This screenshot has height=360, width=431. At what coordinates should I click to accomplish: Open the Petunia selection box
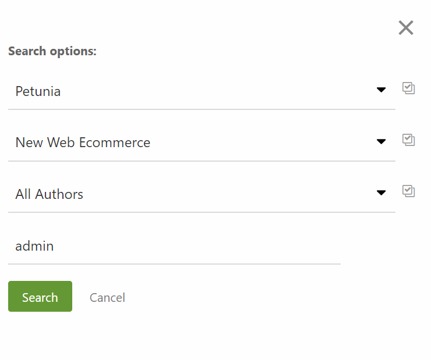(198, 91)
